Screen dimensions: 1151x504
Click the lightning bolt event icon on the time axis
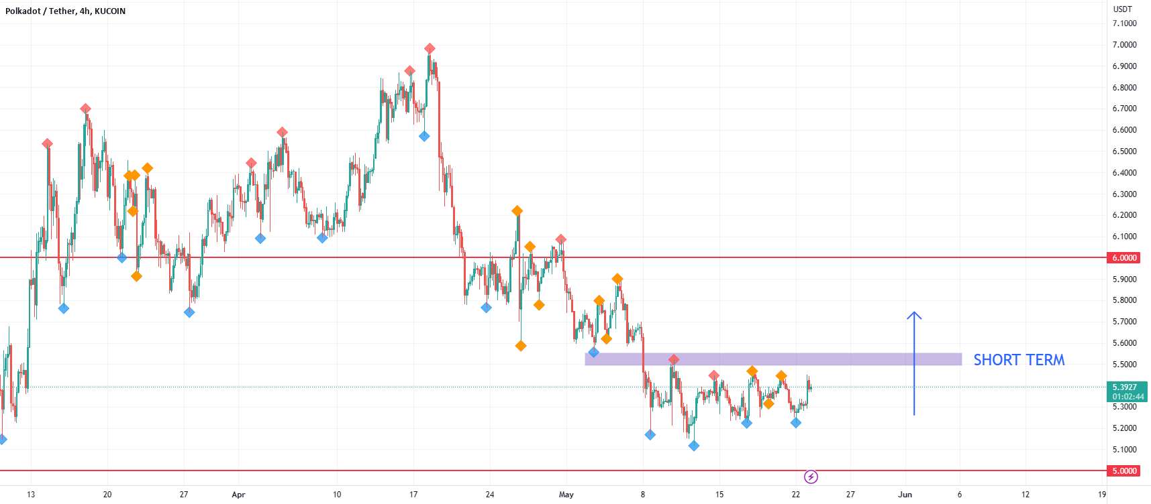[811, 477]
